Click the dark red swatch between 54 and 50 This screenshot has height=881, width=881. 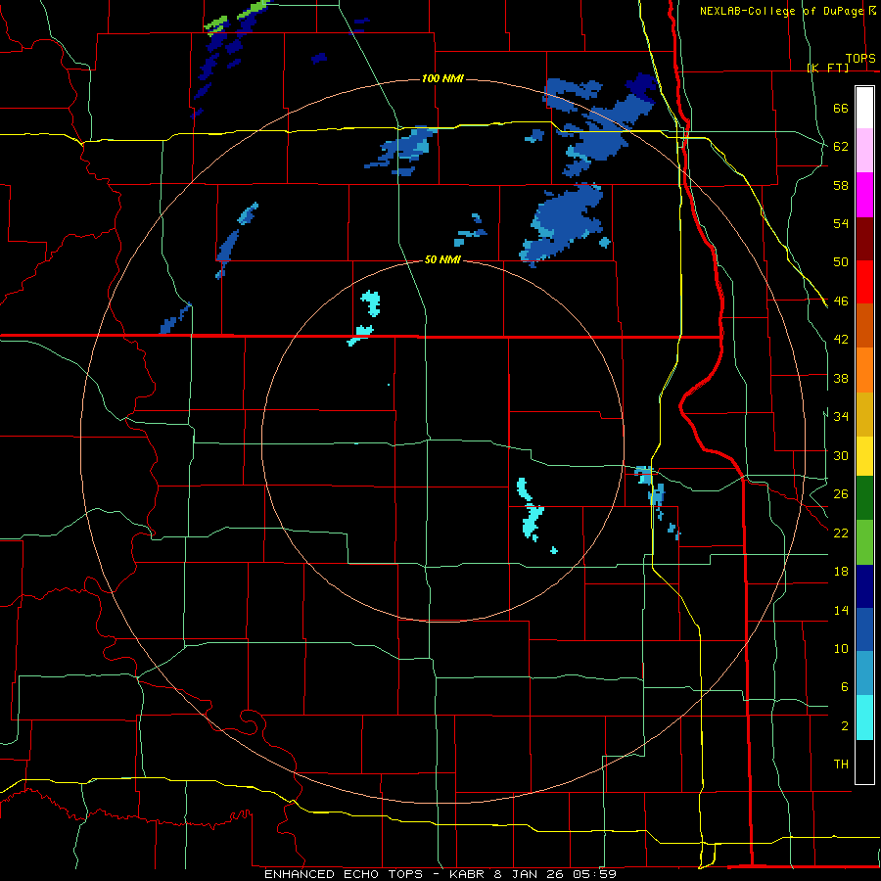(x=864, y=238)
